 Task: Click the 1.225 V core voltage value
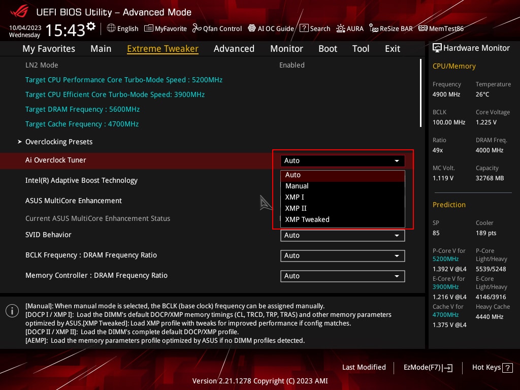[x=486, y=122]
